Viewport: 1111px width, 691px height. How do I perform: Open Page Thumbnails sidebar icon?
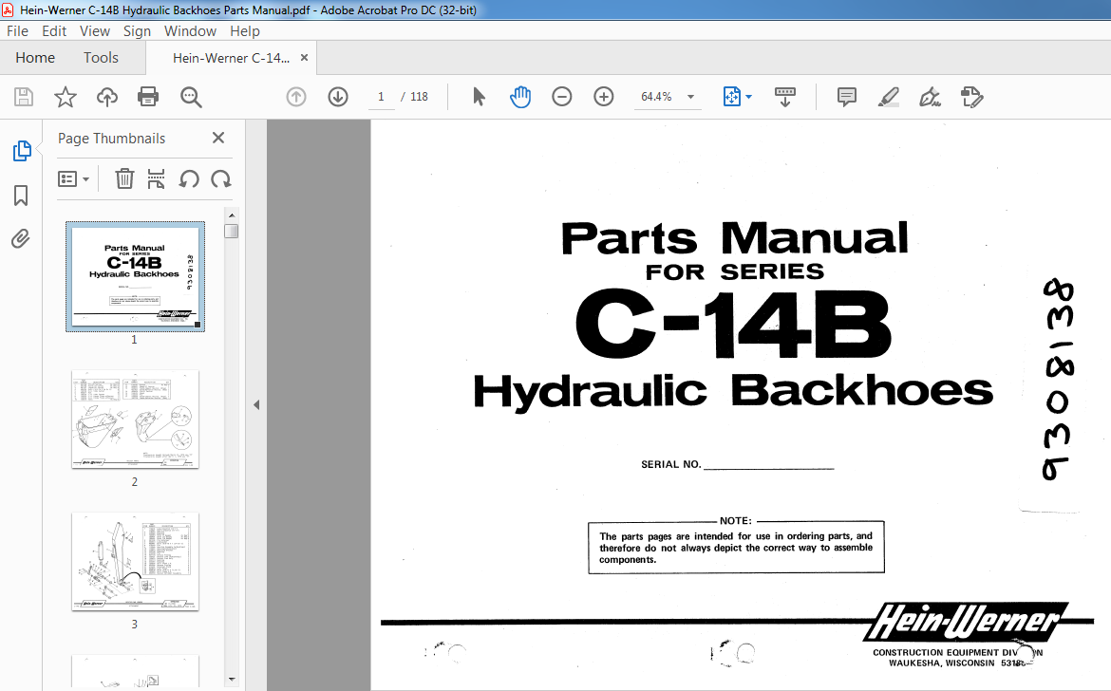tap(22, 151)
